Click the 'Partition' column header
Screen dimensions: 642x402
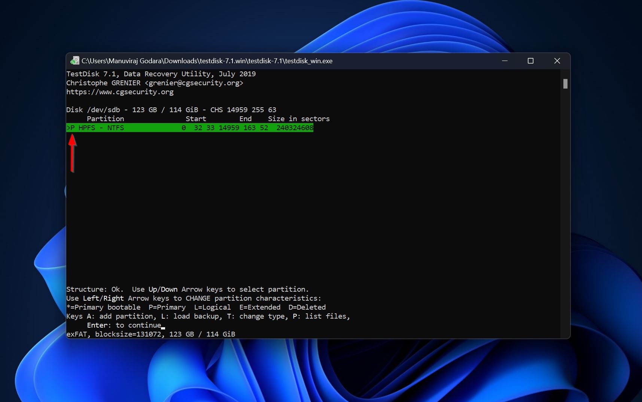point(105,119)
